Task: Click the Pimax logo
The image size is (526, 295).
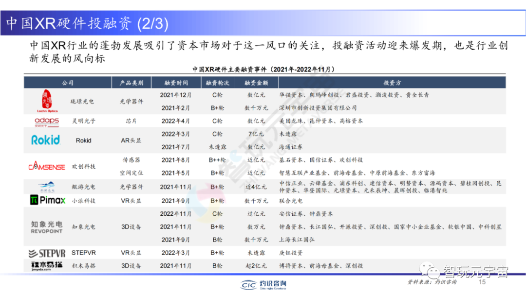Action: tap(48, 200)
